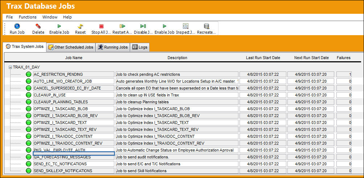Click green status icon for CANCEL_SUPERSEDED_EC_BY_DATE
This screenshot has width=364, height=178.
click(x=29, y=88)
